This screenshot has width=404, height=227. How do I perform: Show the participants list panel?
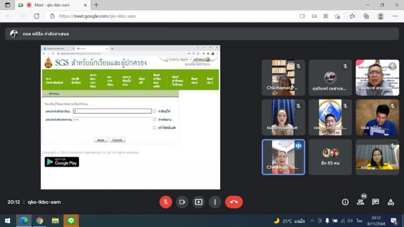click(x=361, y=202)
